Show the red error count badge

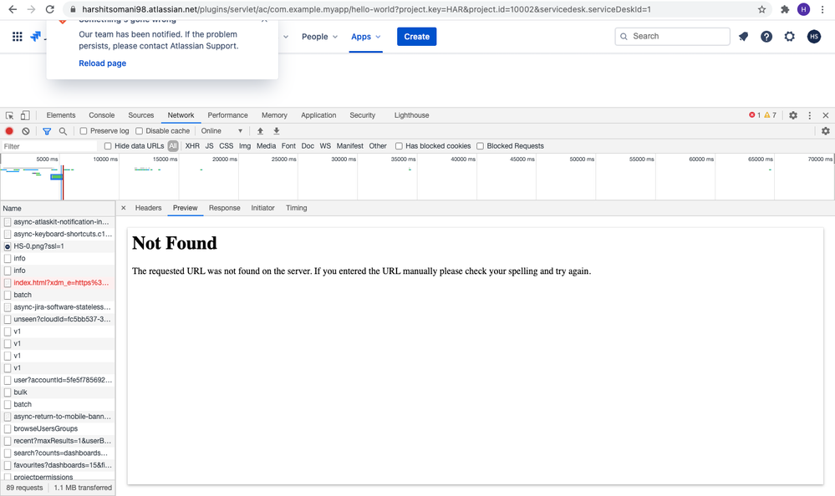click(x=755, y=115)
